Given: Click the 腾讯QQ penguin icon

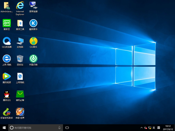Looking at the screenshot, I should click(x=7, y=94).
